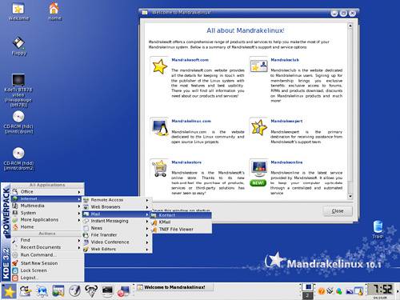The height and width of the screenshot is (300, 400).
Task: Open the Mandrakestore shopping cart icon
Action: [x=159, y=169]
